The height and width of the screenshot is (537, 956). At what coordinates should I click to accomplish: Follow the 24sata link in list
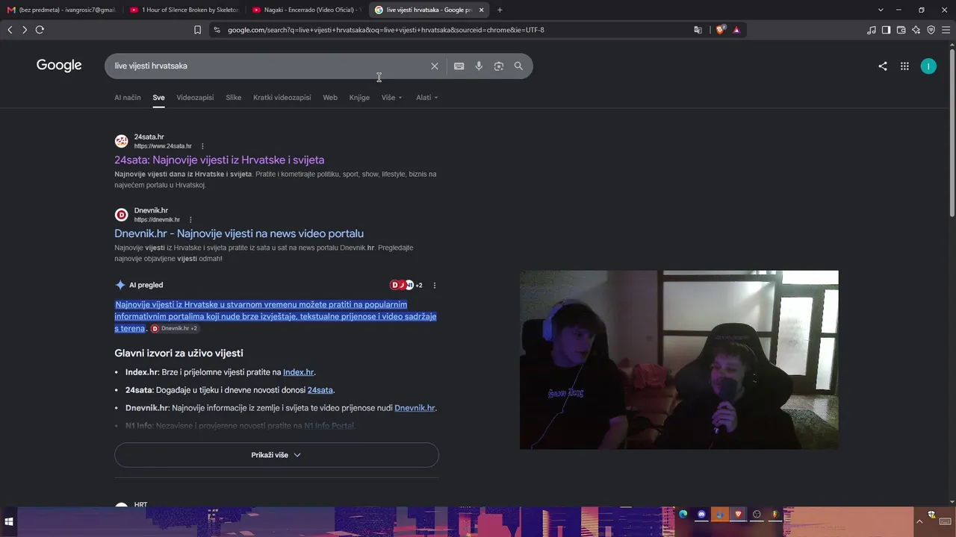[320, 390]
